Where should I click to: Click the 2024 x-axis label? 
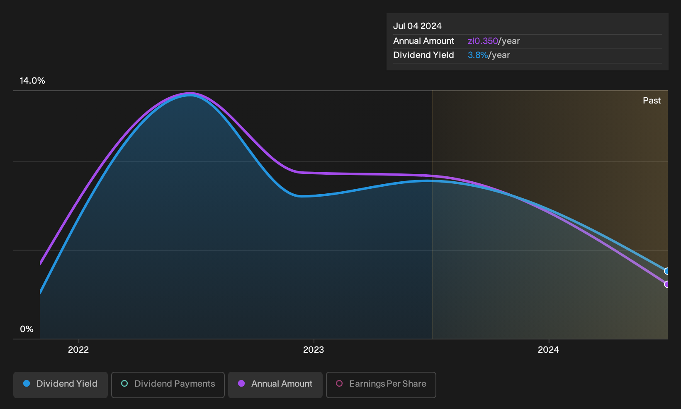click(548, 350)
